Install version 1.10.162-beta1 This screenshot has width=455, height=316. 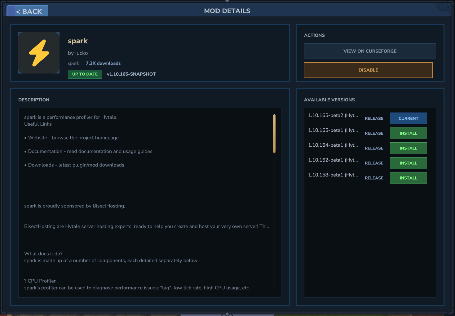tap(408, 163)
